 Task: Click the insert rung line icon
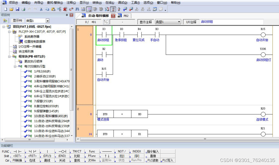[x=59, y=9]
